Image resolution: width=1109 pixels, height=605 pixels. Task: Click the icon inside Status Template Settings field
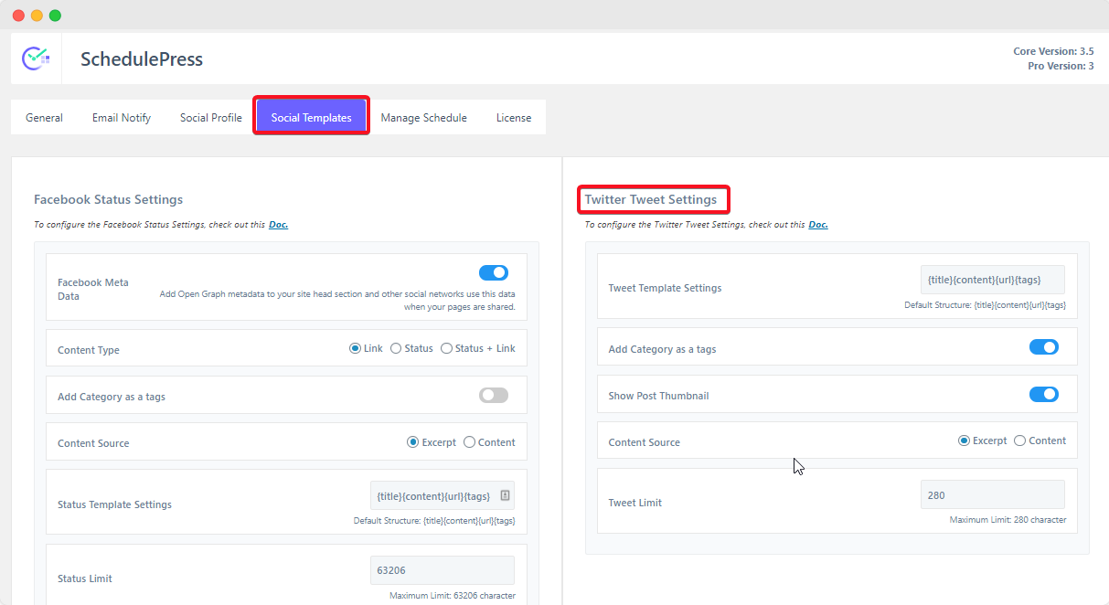point(506,495)
